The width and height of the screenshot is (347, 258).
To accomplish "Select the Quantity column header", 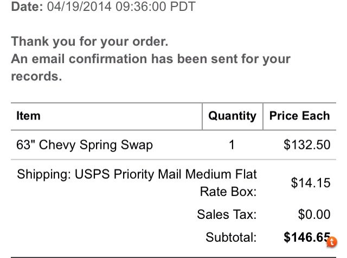I will (x=233, y=116).
